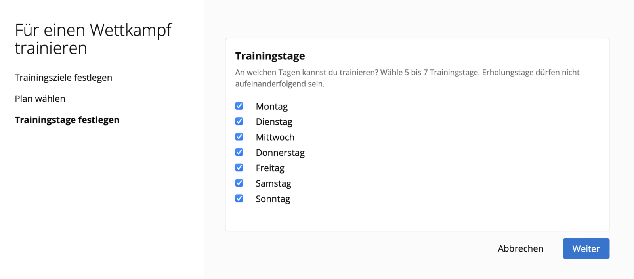634x279 pixels.
Task: Uncheck the Montag checkbox
Action: [239, 106]
